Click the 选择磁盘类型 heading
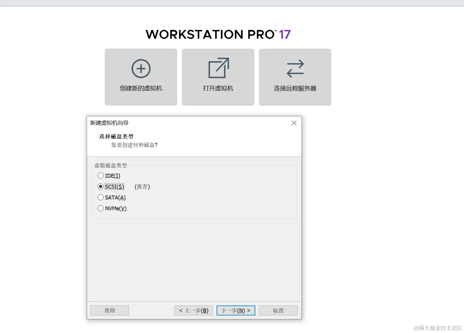The image size is (464, 333). tap(116, 137)
